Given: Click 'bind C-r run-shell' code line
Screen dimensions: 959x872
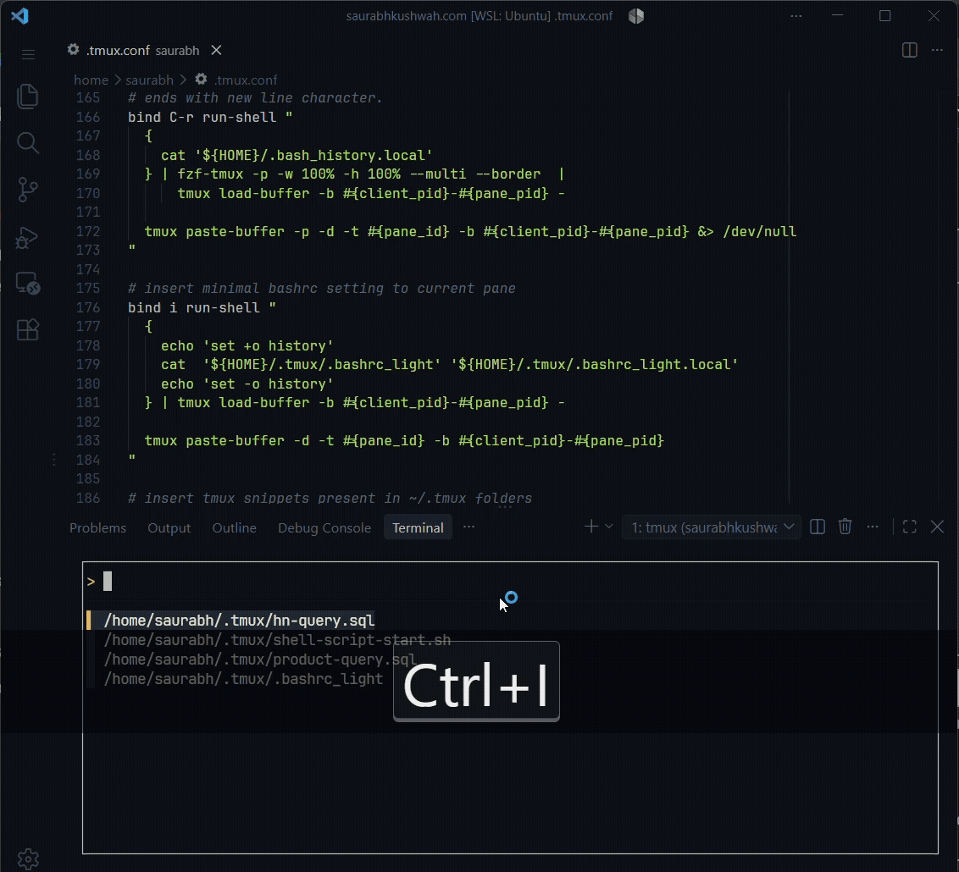Looking at the screenshot, I should [210, 117].
